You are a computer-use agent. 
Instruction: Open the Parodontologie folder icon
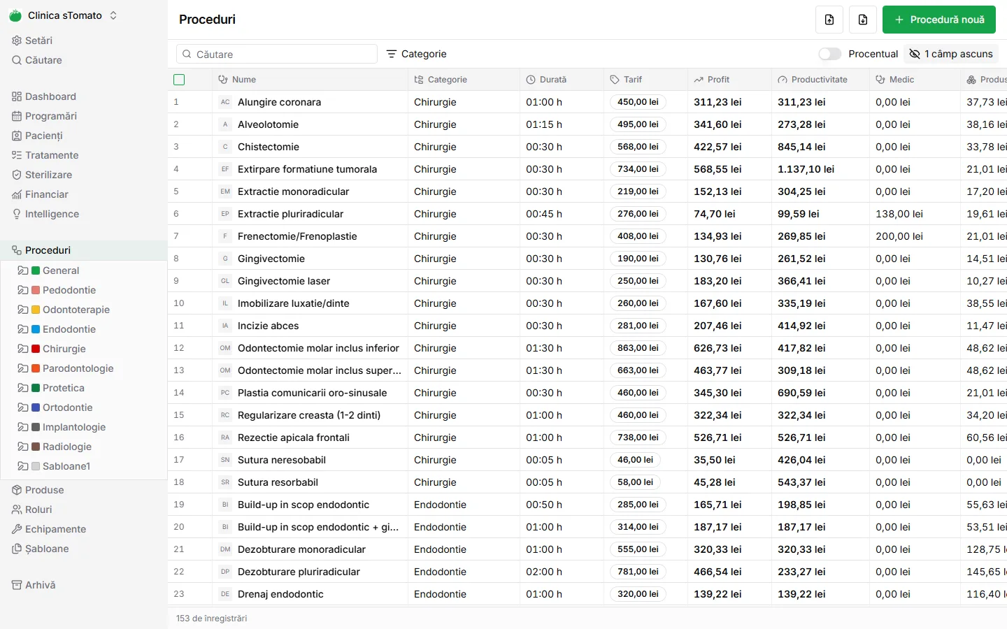click(23, 368)
